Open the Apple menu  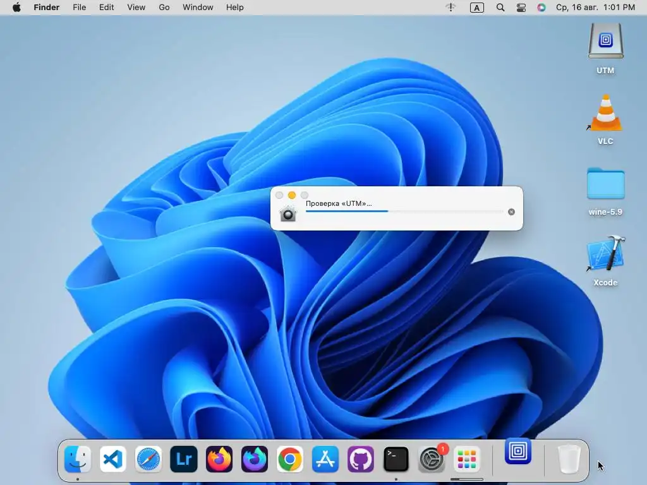pos(16,8)
